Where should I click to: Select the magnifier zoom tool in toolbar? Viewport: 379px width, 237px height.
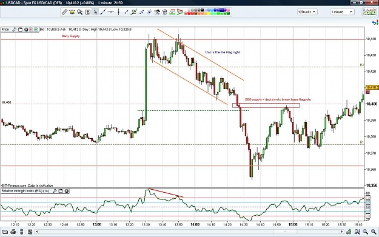[80, 12]
